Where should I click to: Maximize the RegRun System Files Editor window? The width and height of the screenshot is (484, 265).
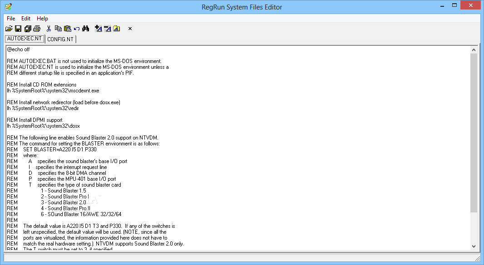pyautogui.click(x=454, y=5)
